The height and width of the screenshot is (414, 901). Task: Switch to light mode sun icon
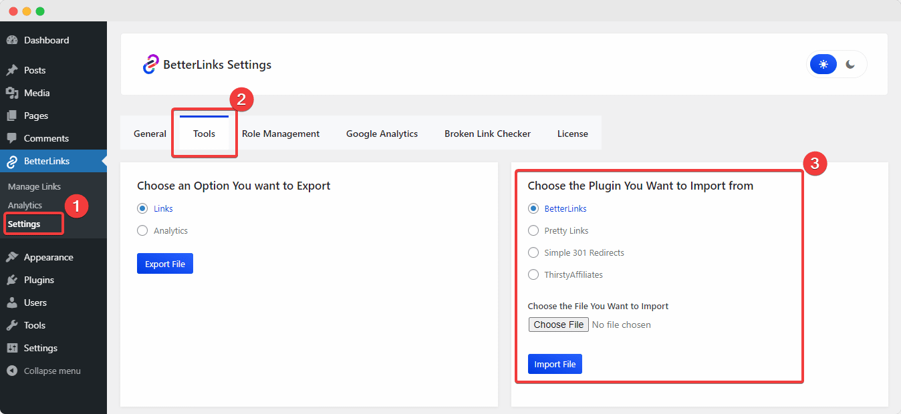click(823, 64)
